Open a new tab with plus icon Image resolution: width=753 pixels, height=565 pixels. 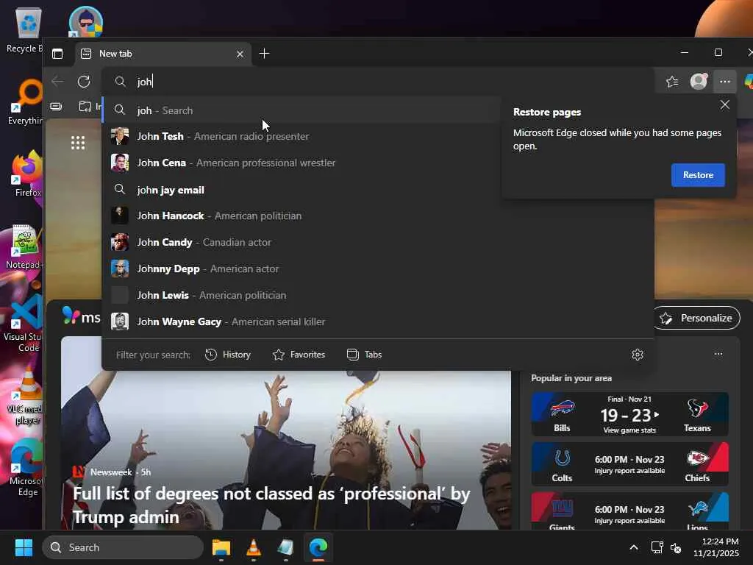pos(264,54)
